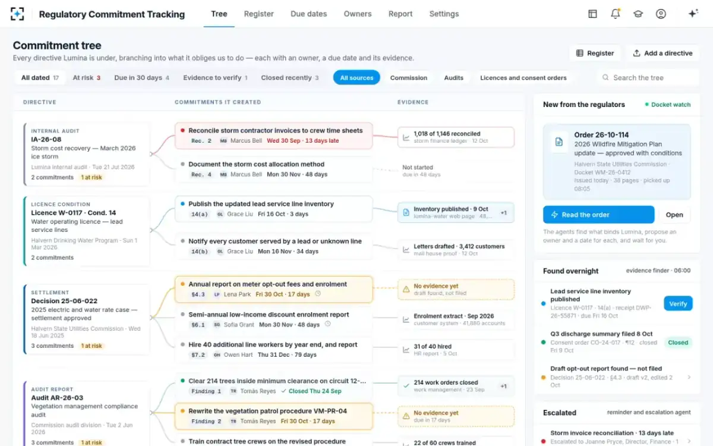The height and width of the screenshot is (446, 713).
Task: Verify the lead service line inventory
Action: [678, 303]
